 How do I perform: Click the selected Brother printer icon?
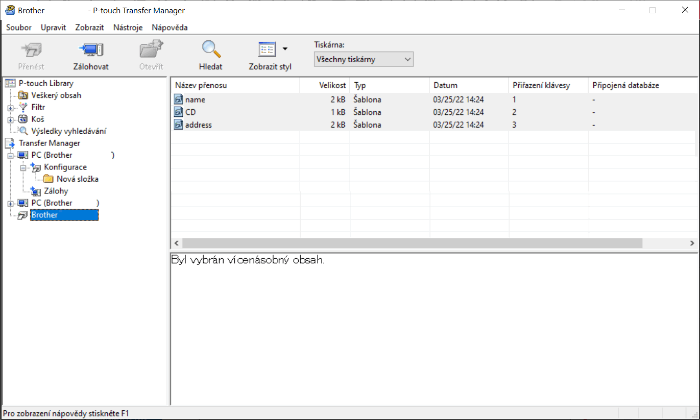click(x=23, y=215)
